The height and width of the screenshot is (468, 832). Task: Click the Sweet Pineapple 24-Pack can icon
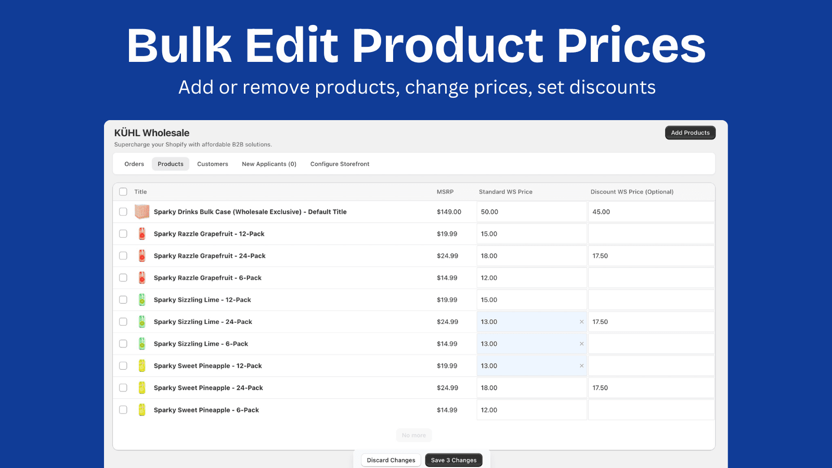142,388
